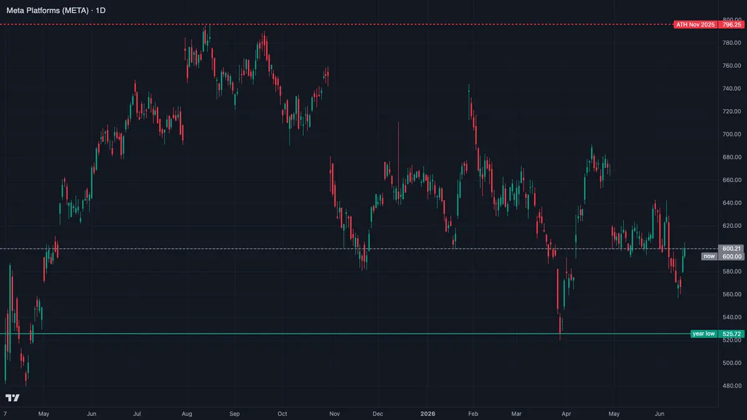This screenshot has width=747, height=420.
Task: Click the Feb label on time axis
Action: pos(472,413)
